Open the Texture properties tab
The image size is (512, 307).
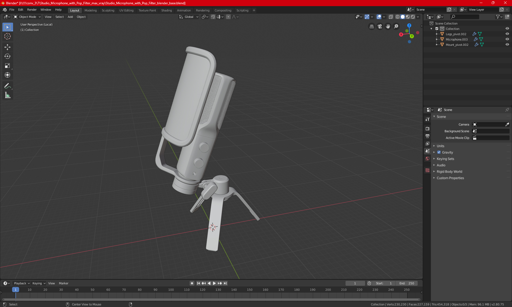pos(427,170)
